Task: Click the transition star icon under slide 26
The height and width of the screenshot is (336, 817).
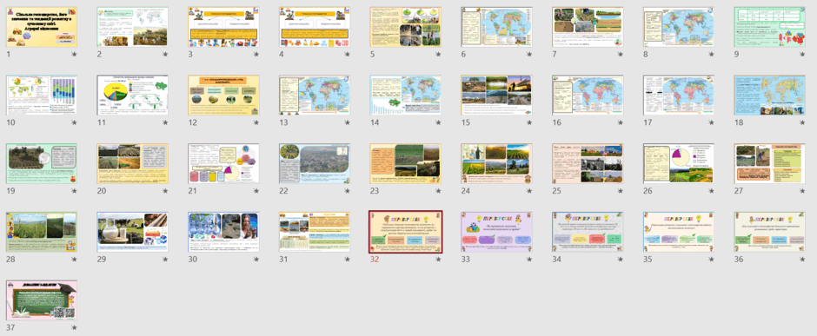Action: [x=711, y=191]
